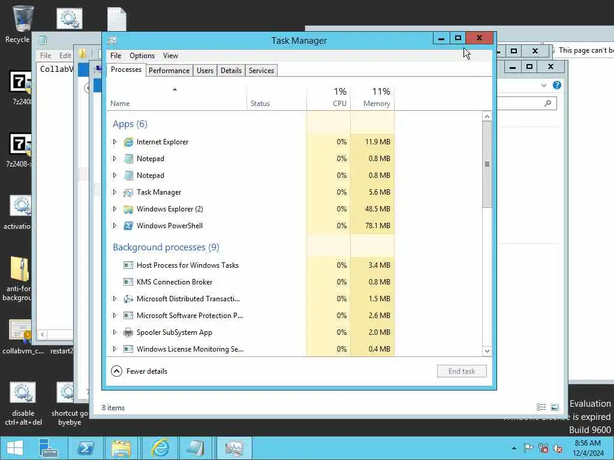Click the Windows Explorer process icon
This screenshot has height=460, width=614.
128,209
